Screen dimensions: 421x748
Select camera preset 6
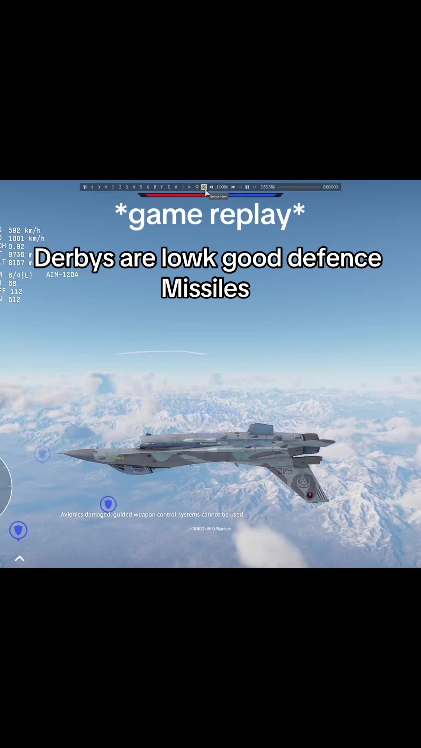click(148, 187)
